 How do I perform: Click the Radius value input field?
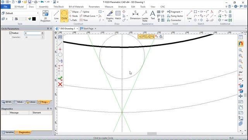33,33
